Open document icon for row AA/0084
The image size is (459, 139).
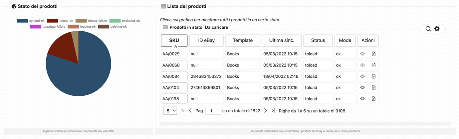[x=373, y=76]
